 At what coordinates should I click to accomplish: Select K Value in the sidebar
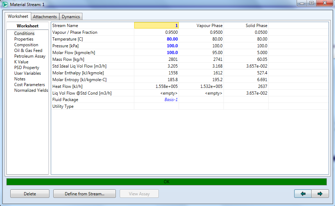[21, 62]
